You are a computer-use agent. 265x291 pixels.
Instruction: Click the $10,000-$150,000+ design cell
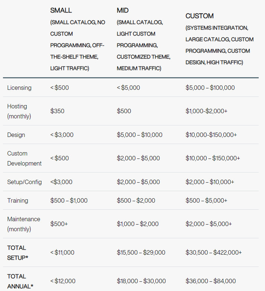coord(211,135)
